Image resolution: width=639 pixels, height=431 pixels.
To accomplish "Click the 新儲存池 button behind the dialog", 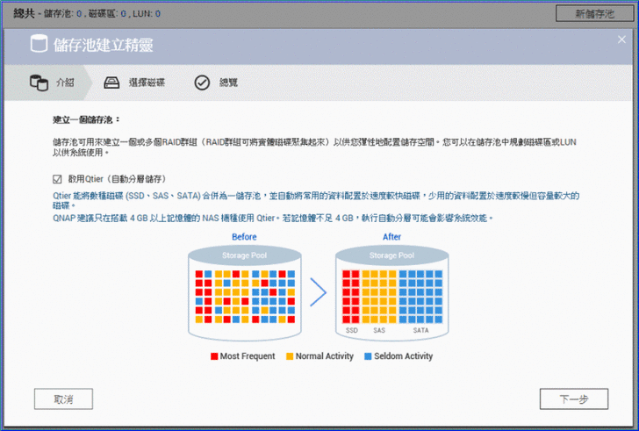I will 594,13.
